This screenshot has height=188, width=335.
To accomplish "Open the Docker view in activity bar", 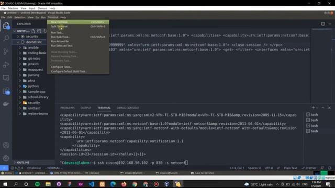I will [6, 104].
